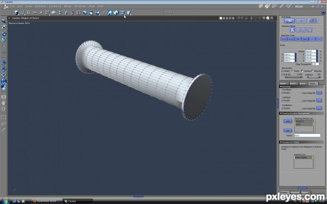Click the camera icon in left sidebar
The width and height of the screenshot is (327, 204).
click(4, 97)
